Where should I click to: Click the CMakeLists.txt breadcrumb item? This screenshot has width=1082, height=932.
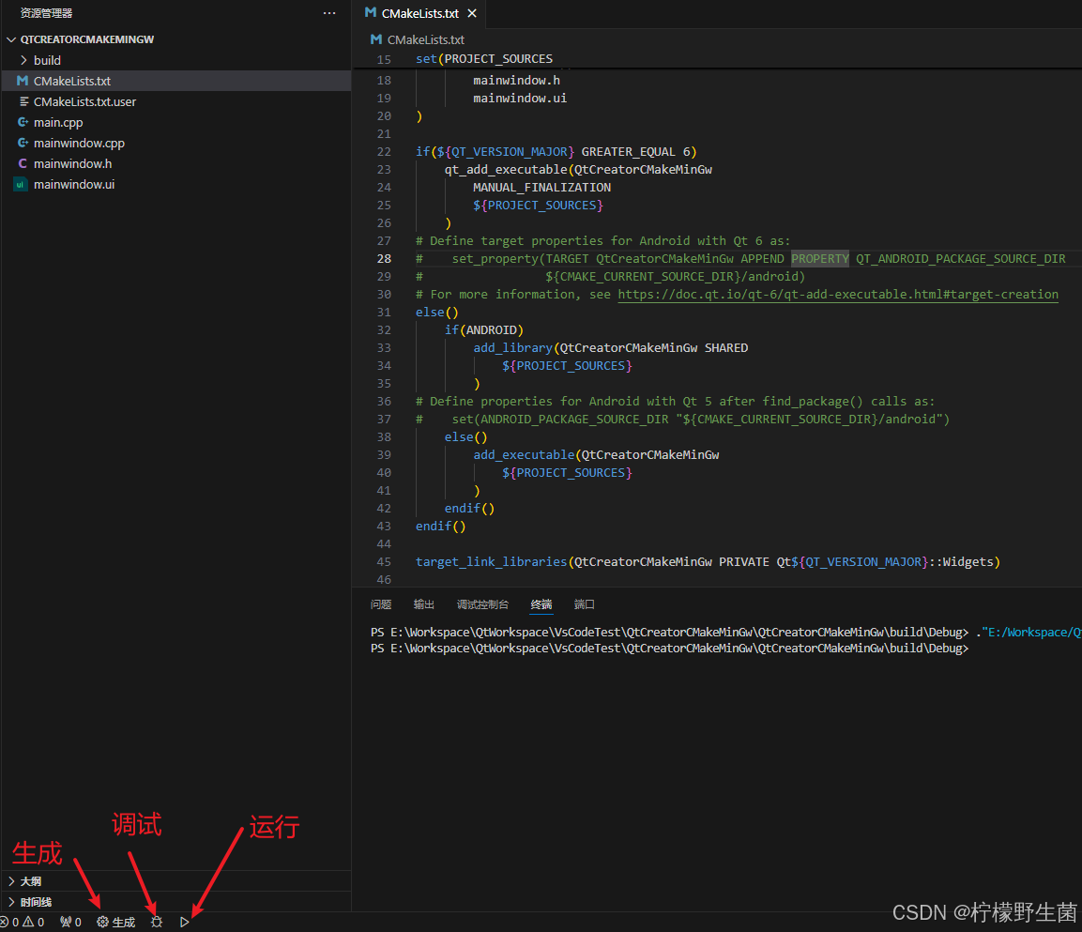pos(425,39)
